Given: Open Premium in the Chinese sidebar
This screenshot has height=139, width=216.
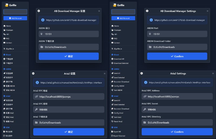Looking at the screenshot, I should (8, 30).
